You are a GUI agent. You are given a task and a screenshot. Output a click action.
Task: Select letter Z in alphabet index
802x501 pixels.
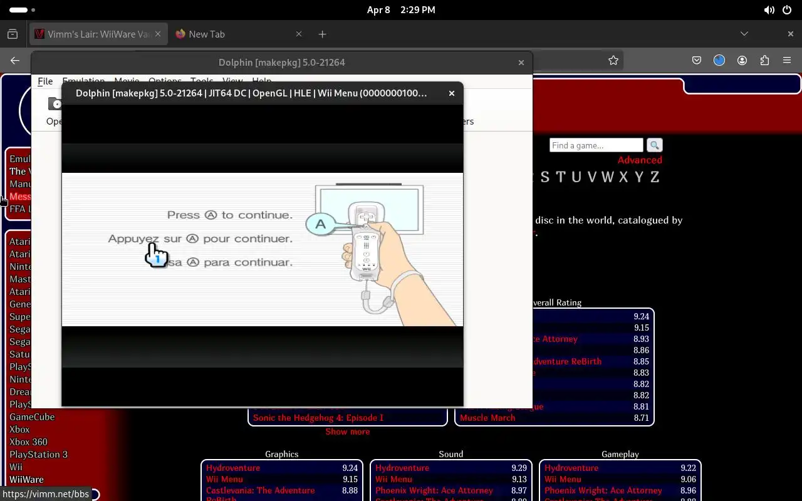tap(655, 177)
